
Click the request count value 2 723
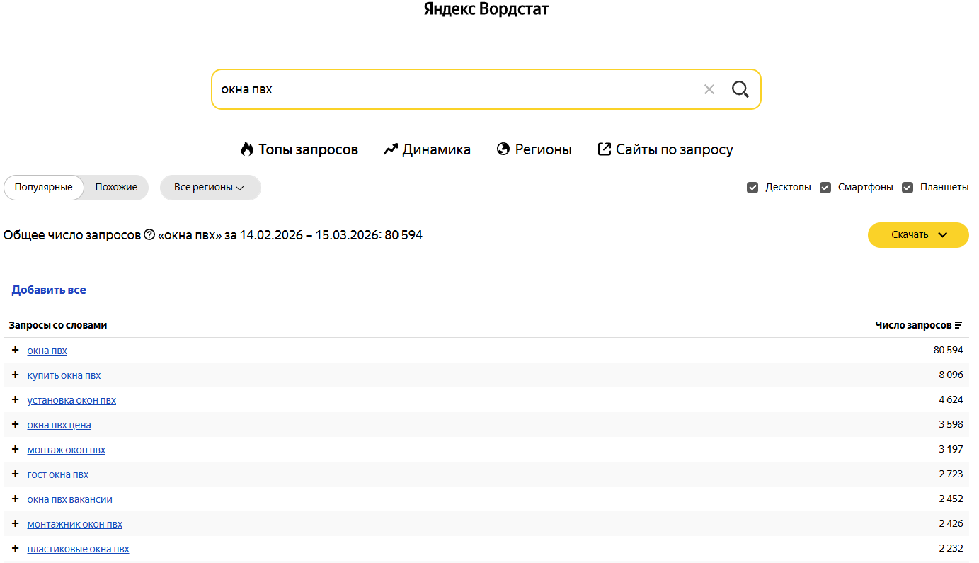pos(951,474)
